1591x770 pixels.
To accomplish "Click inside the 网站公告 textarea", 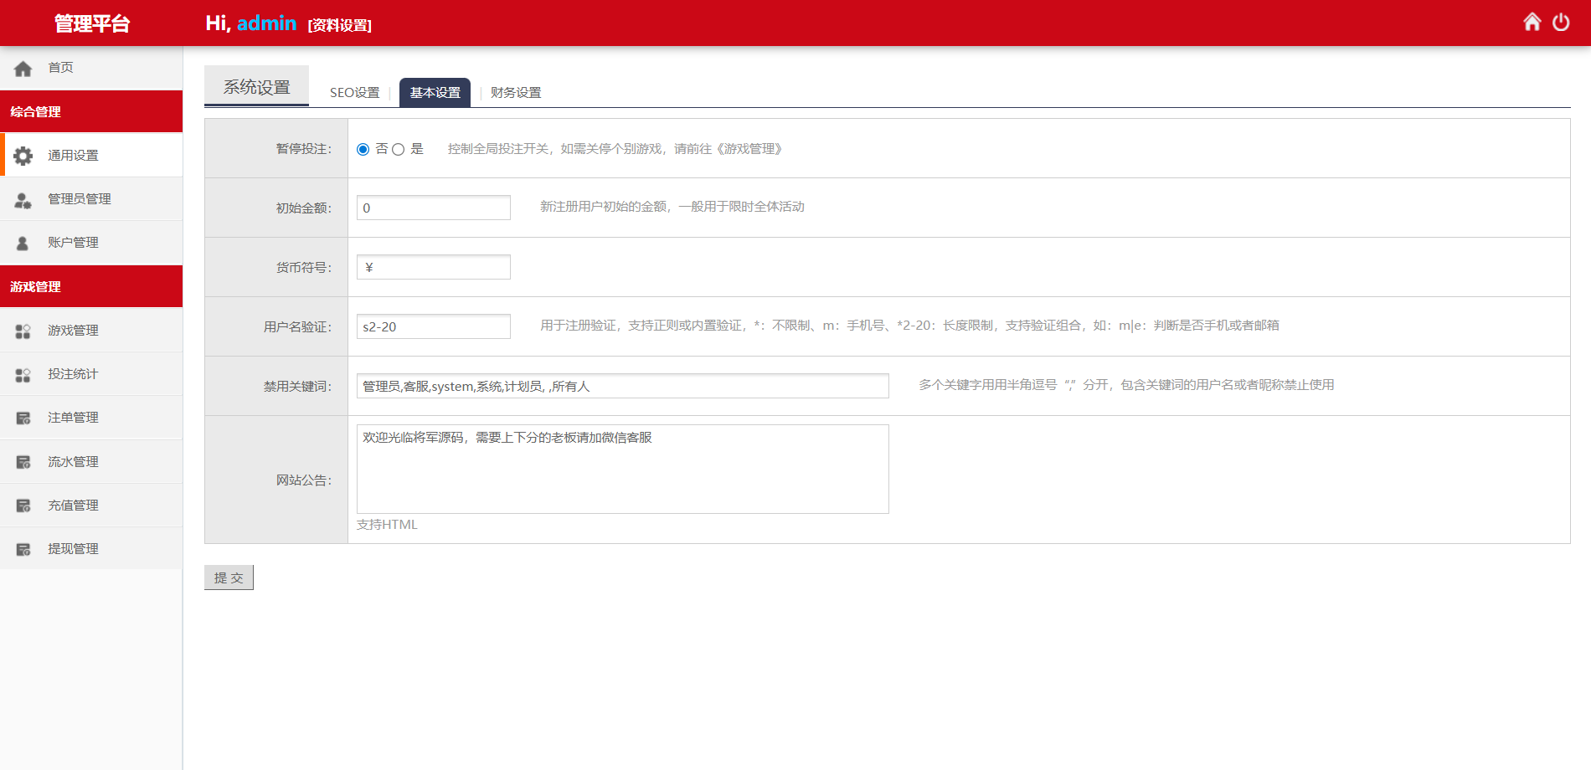I will (623, 469).
